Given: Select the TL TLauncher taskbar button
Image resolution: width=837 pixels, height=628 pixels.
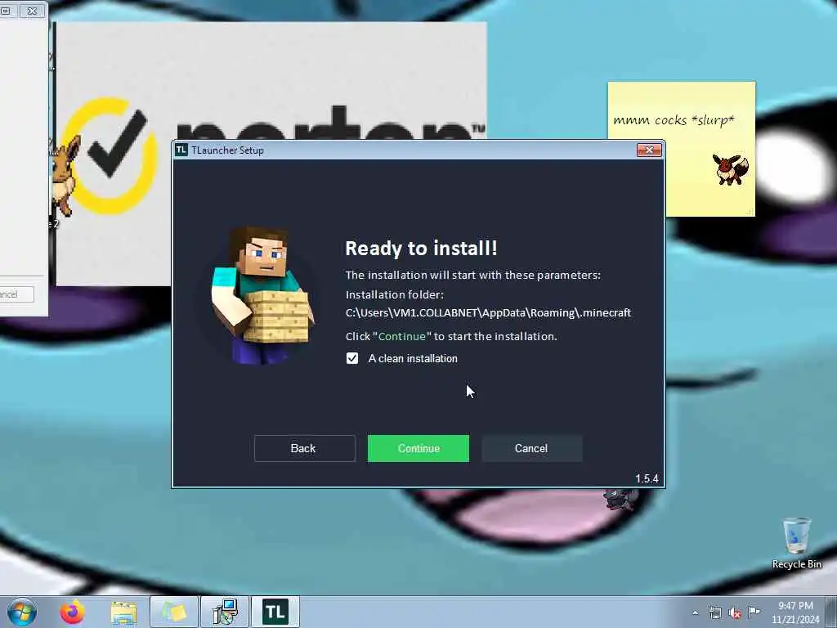Looking at the screenshot, I should click(275, 612).
